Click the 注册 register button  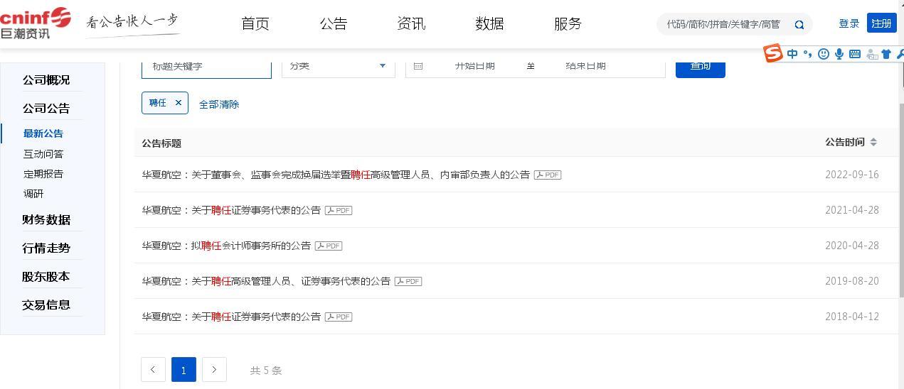[882, 23]
